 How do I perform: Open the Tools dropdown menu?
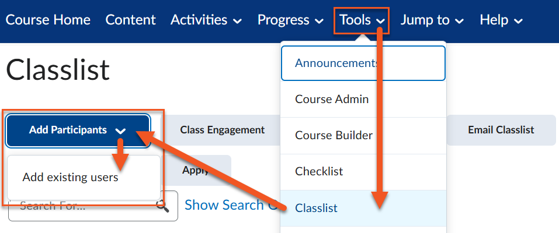[x=362, y=20]
